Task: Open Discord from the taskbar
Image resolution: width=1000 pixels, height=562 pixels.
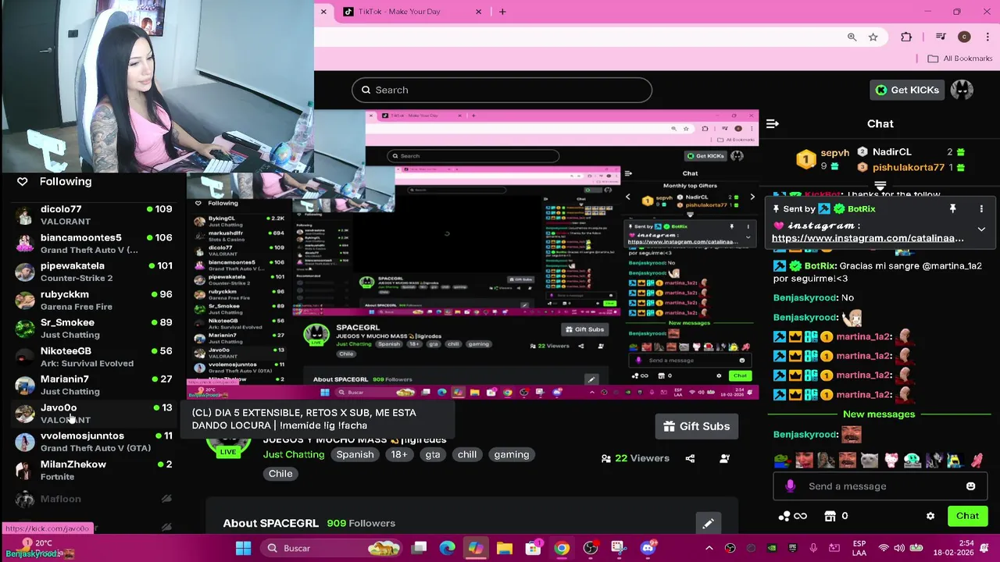Action: 648,548
